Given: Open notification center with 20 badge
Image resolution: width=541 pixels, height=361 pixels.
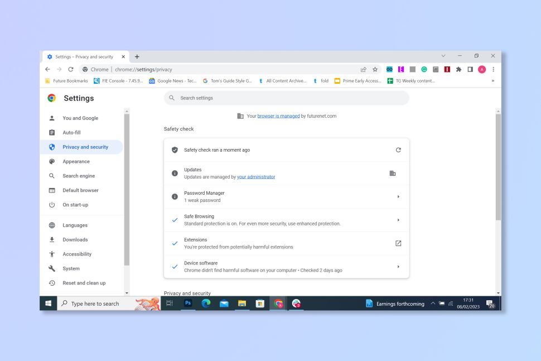Looking at the screenshot, I should [x=490, y=304].
